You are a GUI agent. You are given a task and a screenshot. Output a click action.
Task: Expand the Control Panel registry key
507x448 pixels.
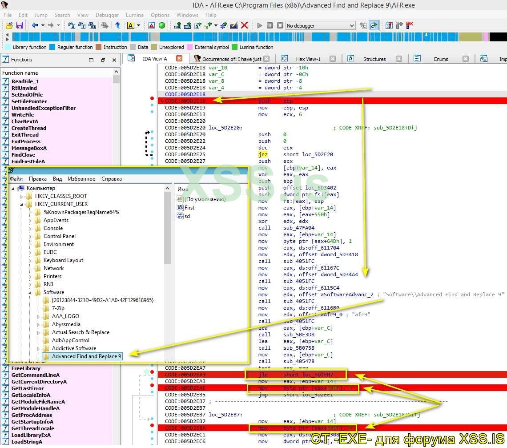30,236
